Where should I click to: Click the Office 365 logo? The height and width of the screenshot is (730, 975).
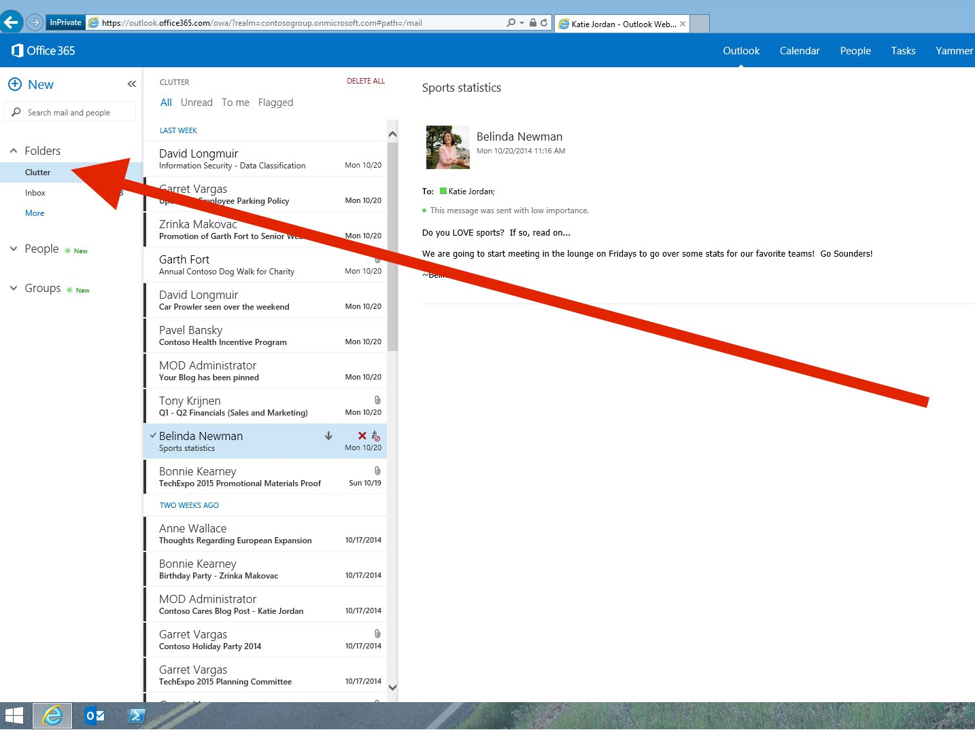pos(43,50)
